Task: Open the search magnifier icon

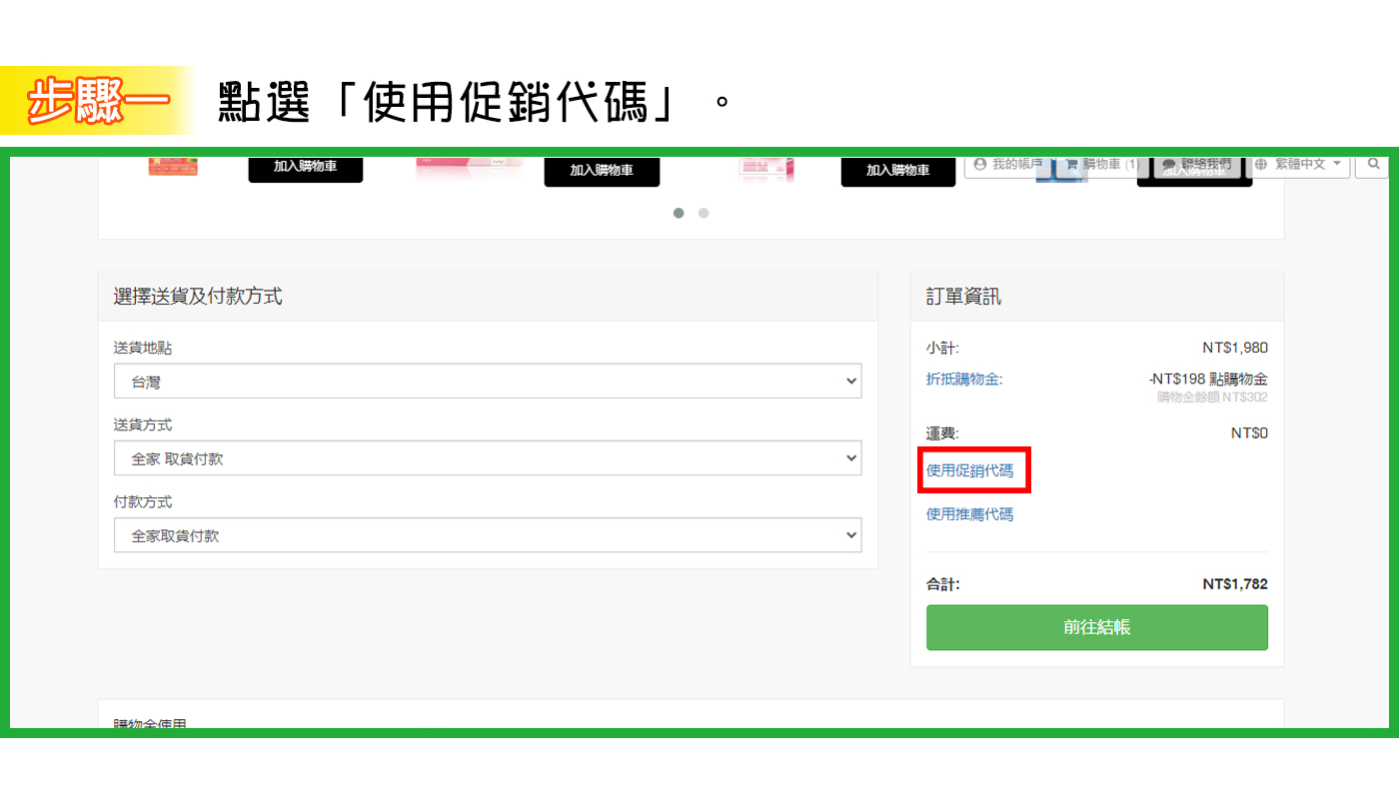Action: tap(1374, 164)
